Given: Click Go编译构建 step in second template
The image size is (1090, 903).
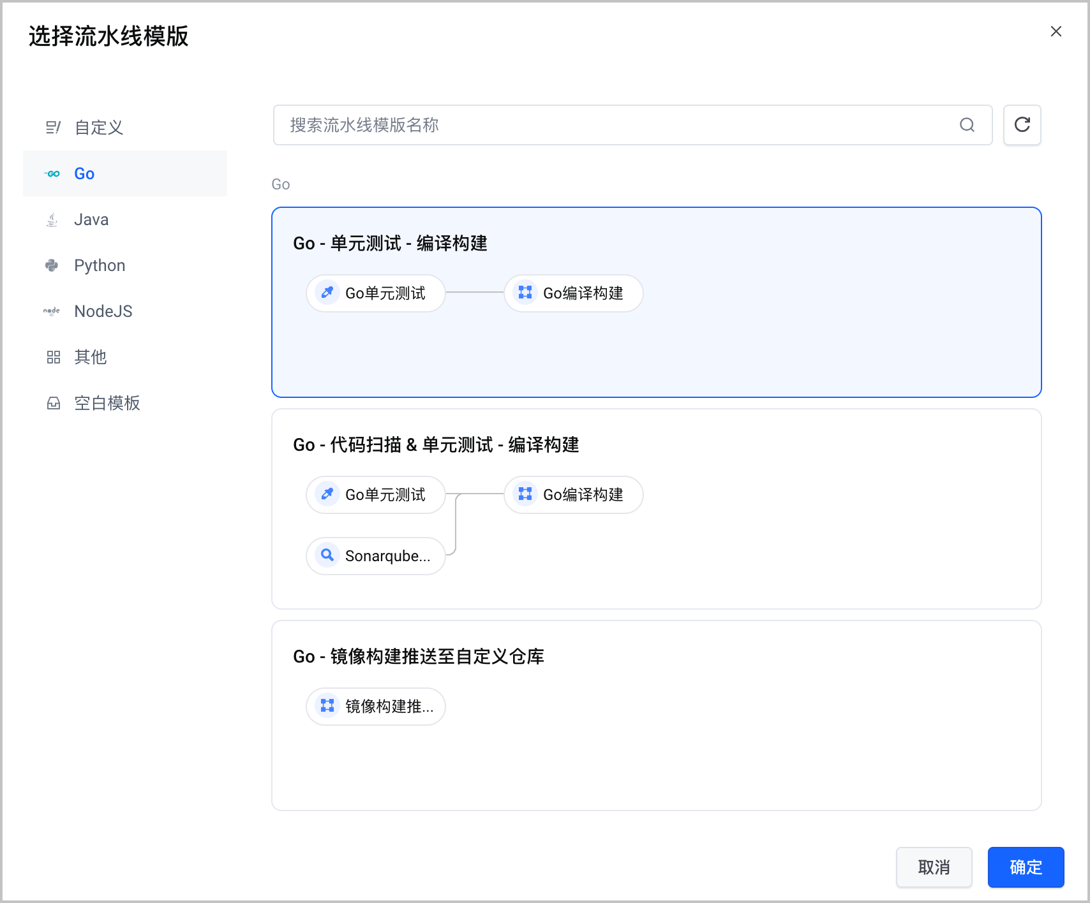Looking at the screenshot, I should [x=574, y=495].
